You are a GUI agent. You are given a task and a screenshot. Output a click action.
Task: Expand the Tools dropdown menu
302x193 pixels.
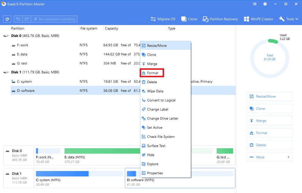click(x=288, y=19)
